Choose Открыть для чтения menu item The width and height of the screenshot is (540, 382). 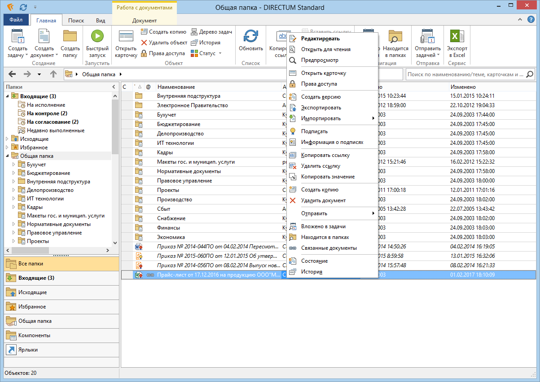pyautogui.click(x=332, y=49)
